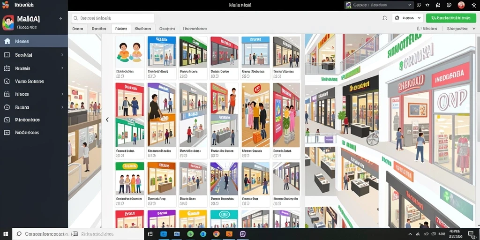Open the thumbnail of two cartoon children

pyautogui.click(x=130, y=52)
